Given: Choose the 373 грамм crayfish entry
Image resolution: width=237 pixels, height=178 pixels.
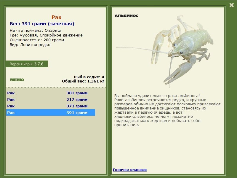Looking at the screenshot, I should [x=50, y=106].
